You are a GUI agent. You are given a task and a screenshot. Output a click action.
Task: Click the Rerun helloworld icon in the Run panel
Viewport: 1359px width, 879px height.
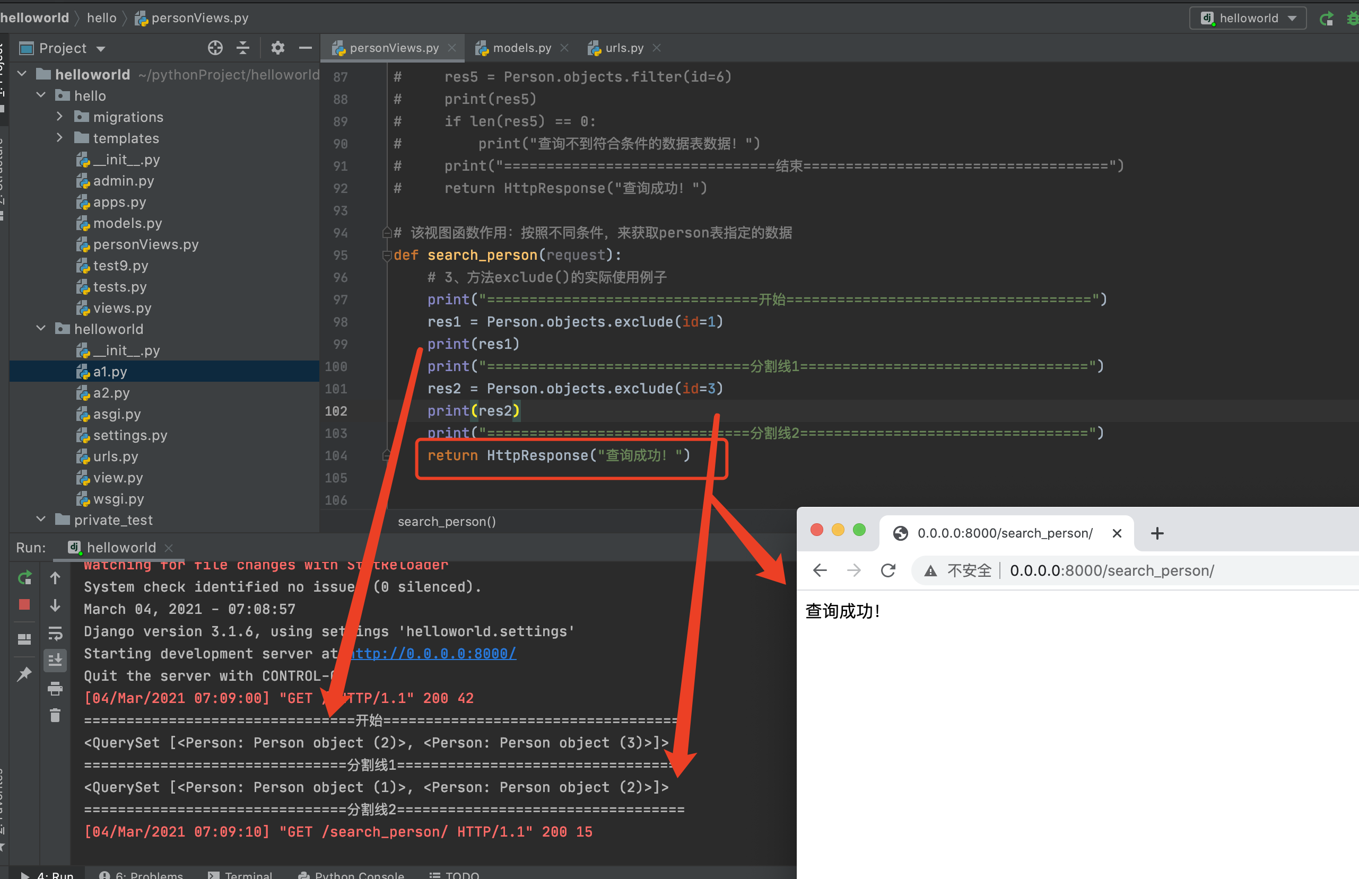click(x=24, y=578)
